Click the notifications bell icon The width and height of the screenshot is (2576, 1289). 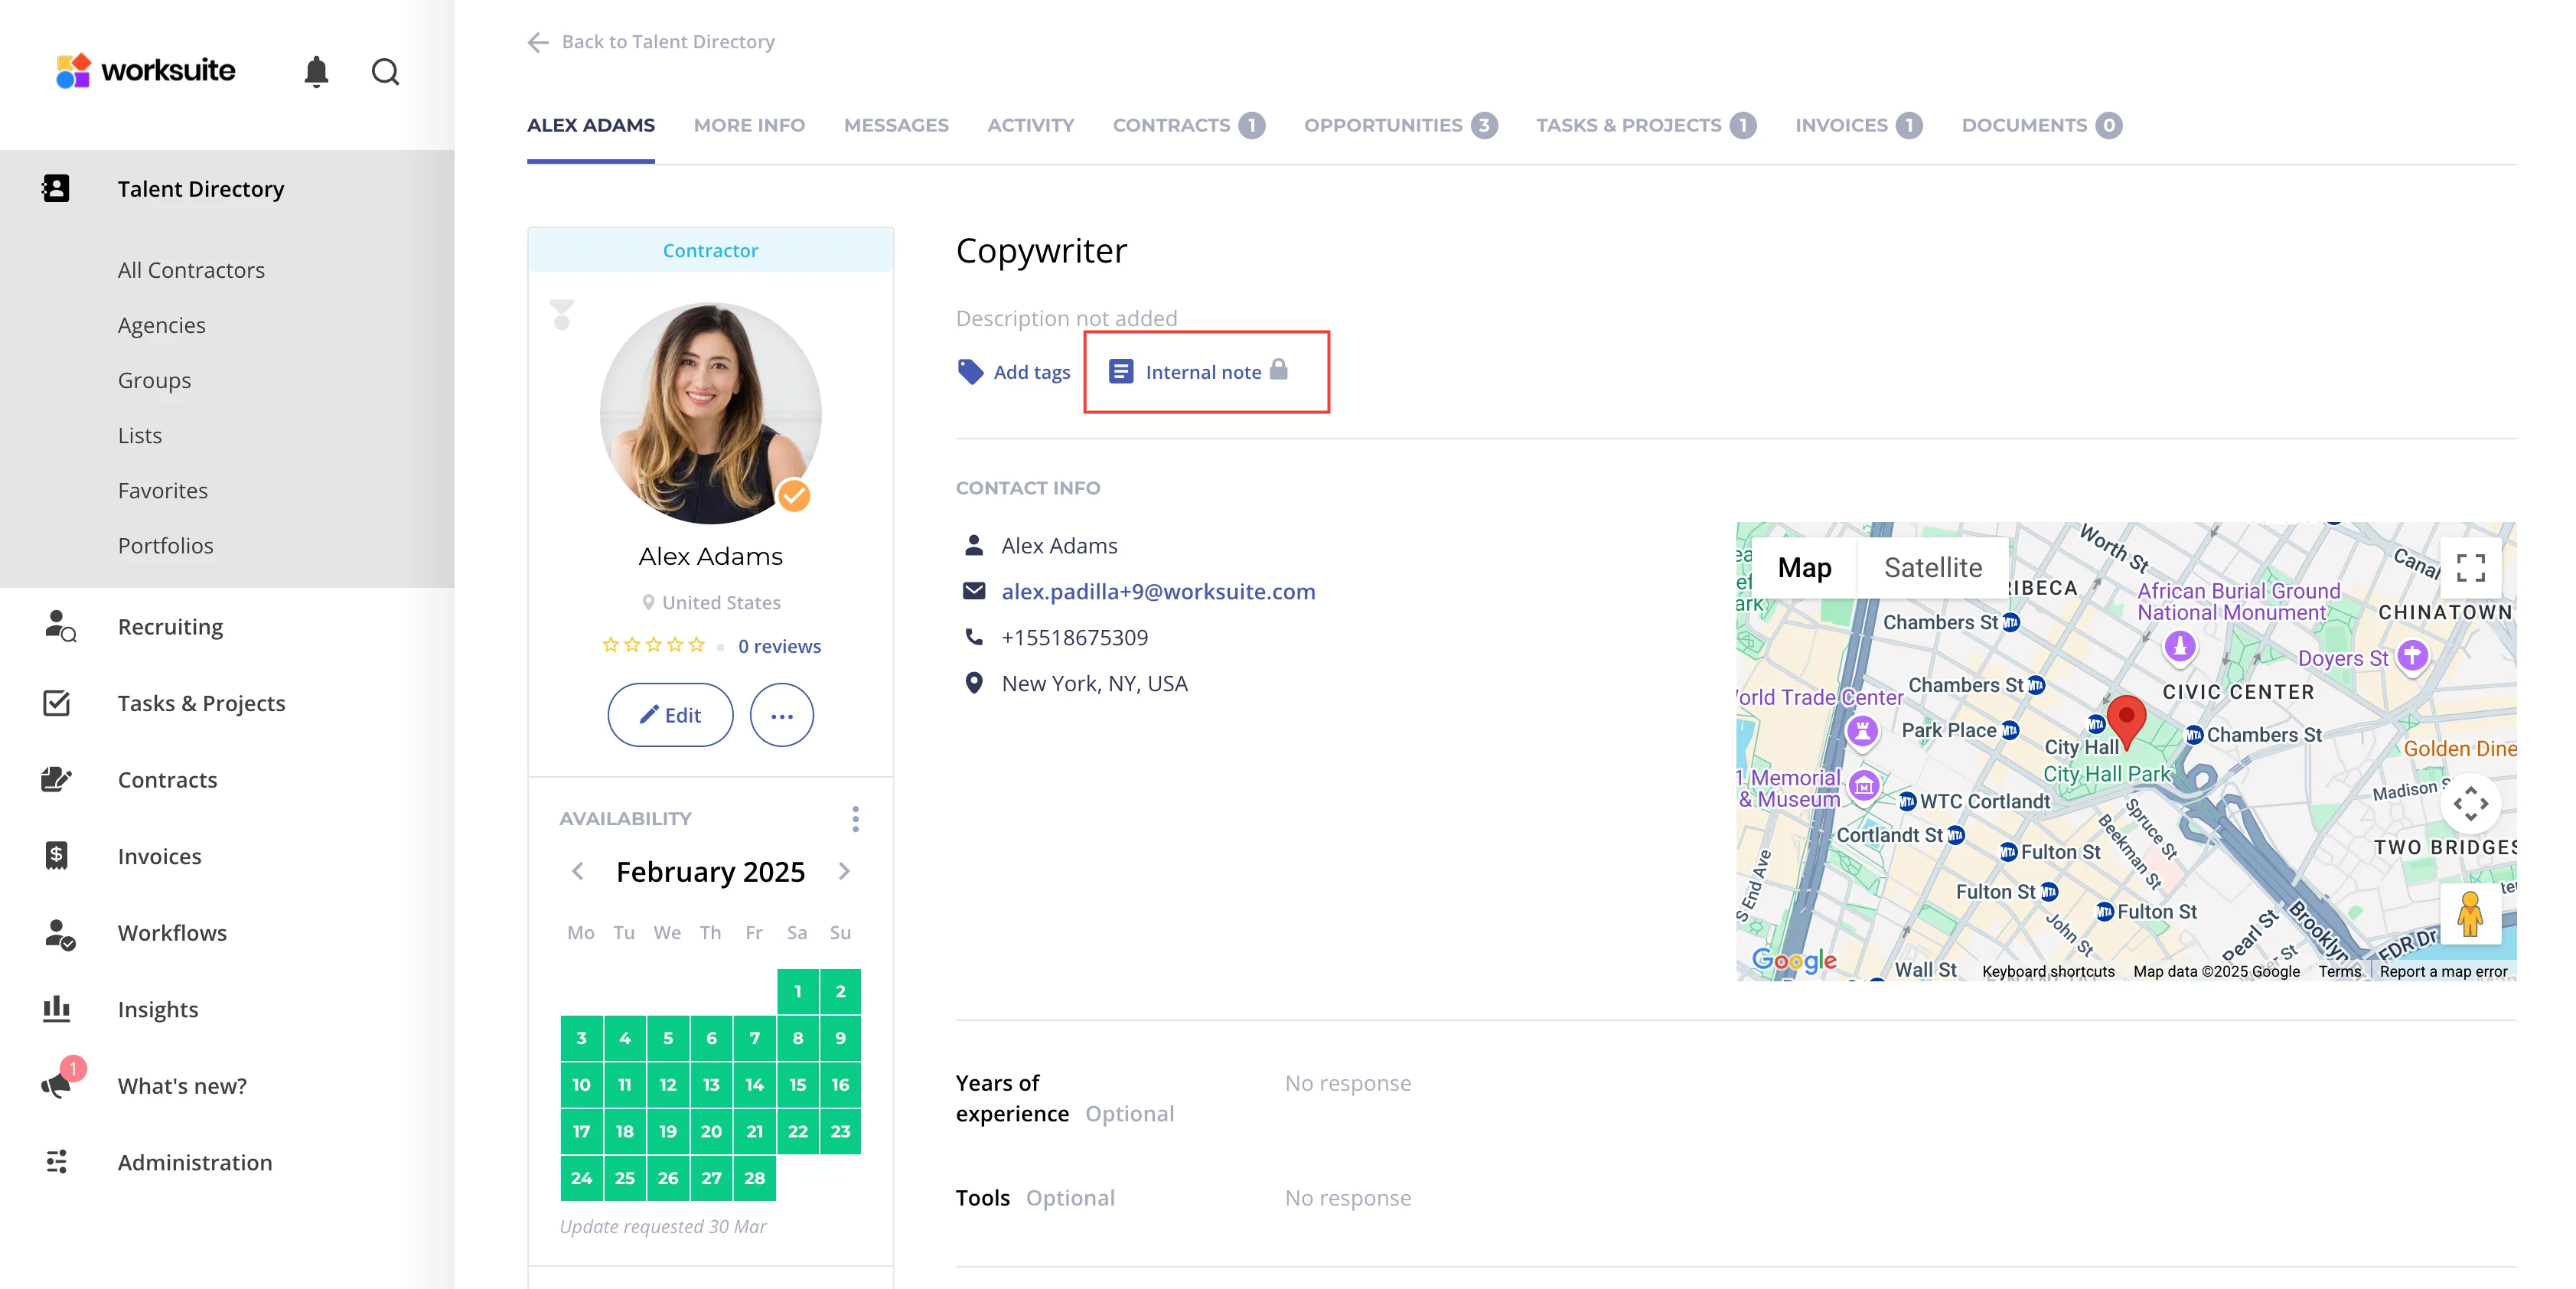coord(316,71)
